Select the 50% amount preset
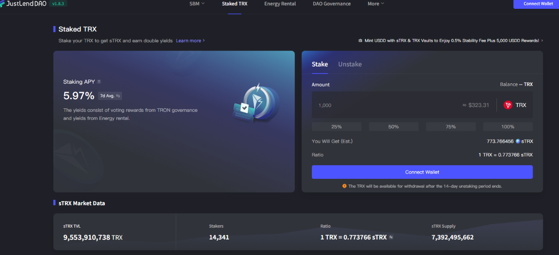This screenshot has width=559, height=255. tap(393, 127)
